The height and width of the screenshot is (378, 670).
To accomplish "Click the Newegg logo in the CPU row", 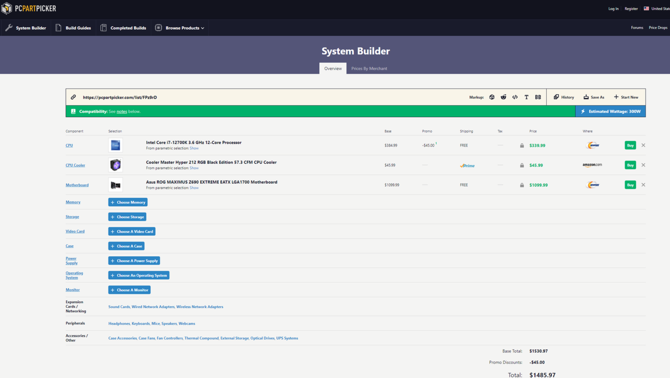I will [x=592, y=145].
